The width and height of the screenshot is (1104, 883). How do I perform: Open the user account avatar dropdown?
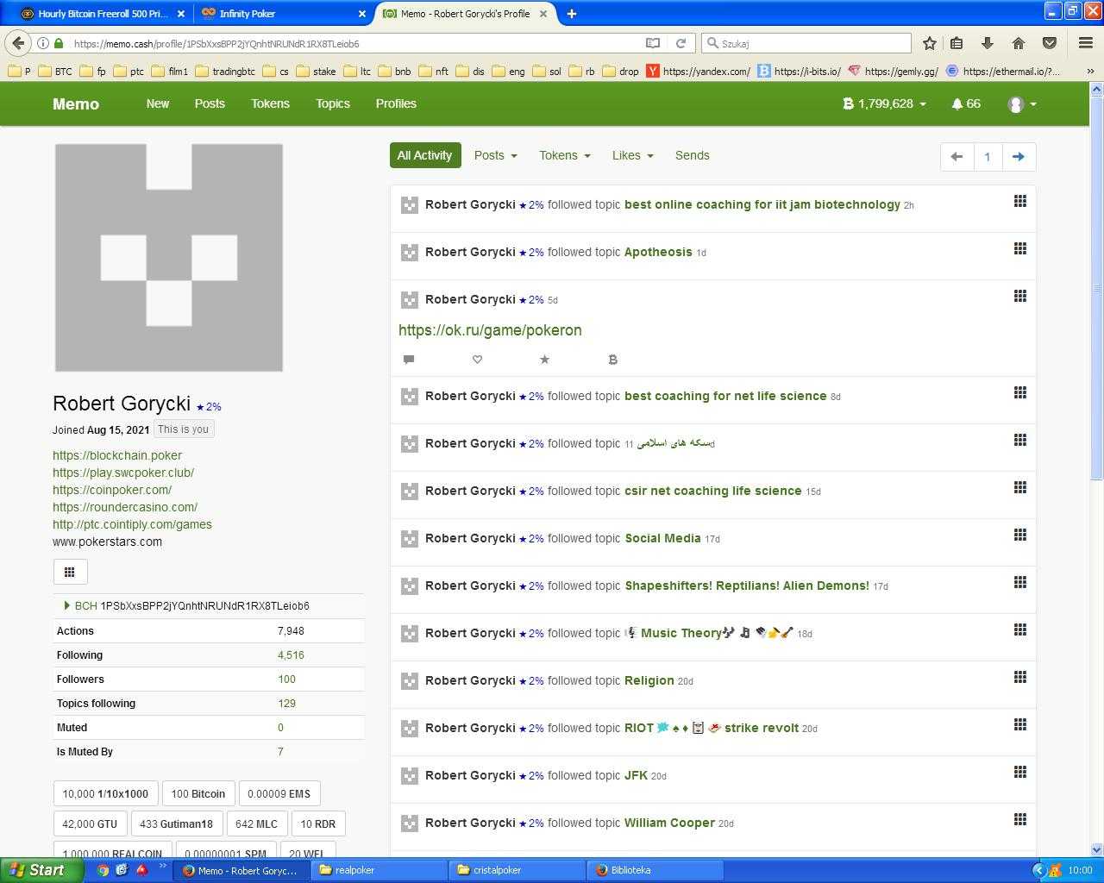1022,104
